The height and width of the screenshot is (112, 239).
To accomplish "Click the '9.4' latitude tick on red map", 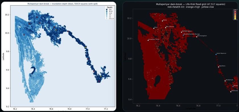I will click(x=130, y=100).
